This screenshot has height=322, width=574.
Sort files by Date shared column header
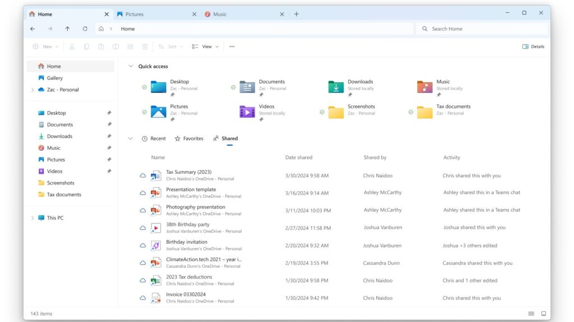299,158
